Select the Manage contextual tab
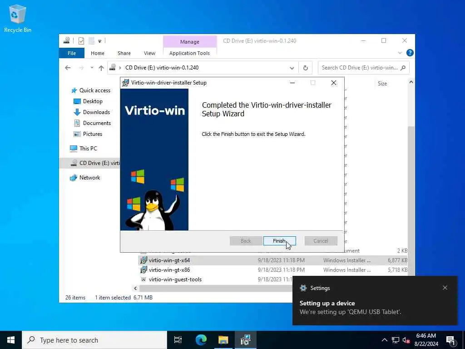The width and height of the screenshot is (465, 349). click(x=190, y=42)
